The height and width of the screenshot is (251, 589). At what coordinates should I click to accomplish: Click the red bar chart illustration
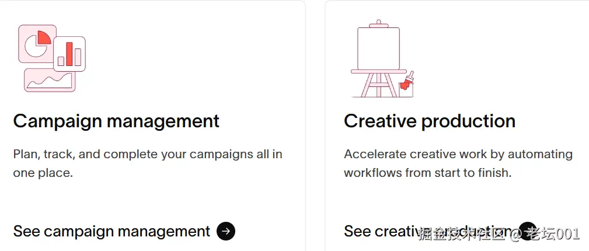69,54
